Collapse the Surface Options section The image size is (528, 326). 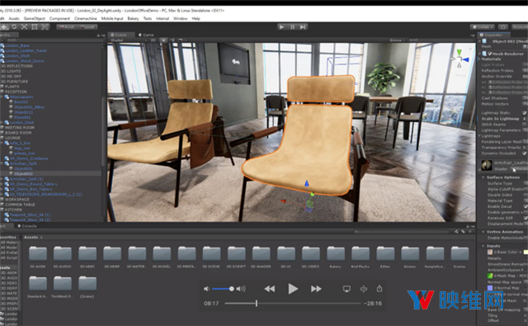(x=483, y=177)
